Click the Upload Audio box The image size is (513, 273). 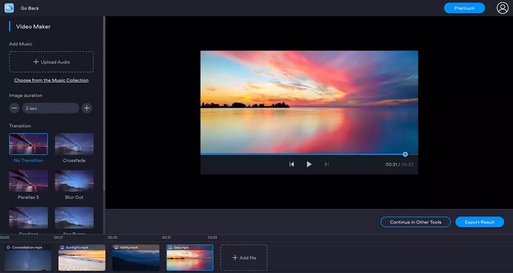pyautogui.click(x=51, y=62)
